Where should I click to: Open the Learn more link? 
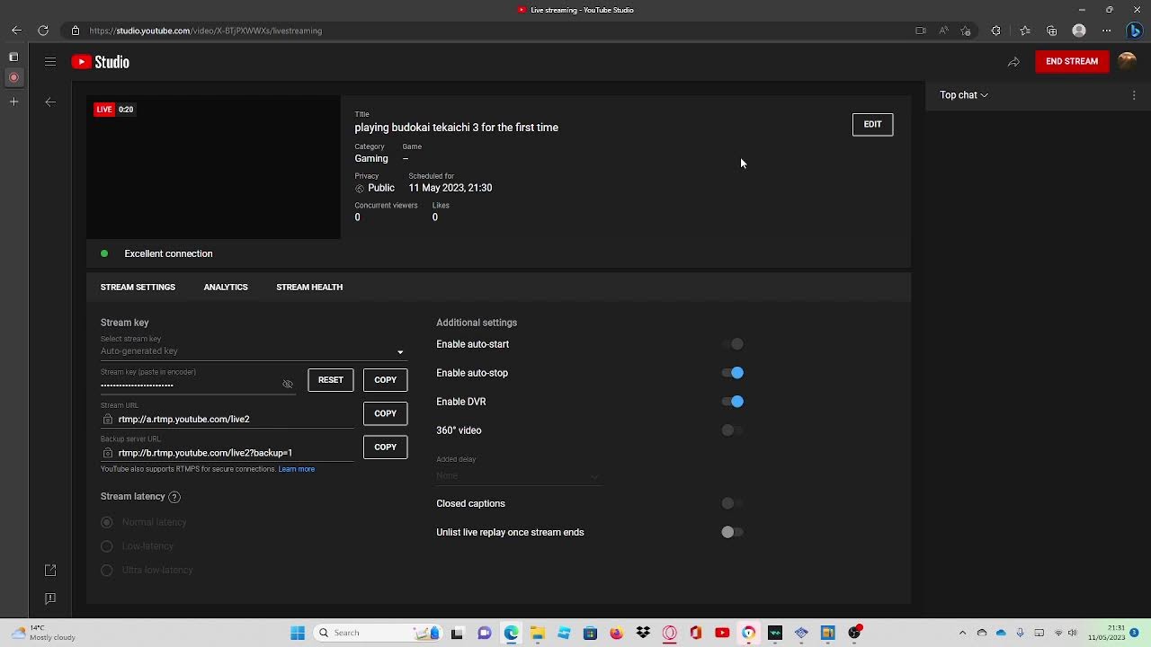[297, 469]
